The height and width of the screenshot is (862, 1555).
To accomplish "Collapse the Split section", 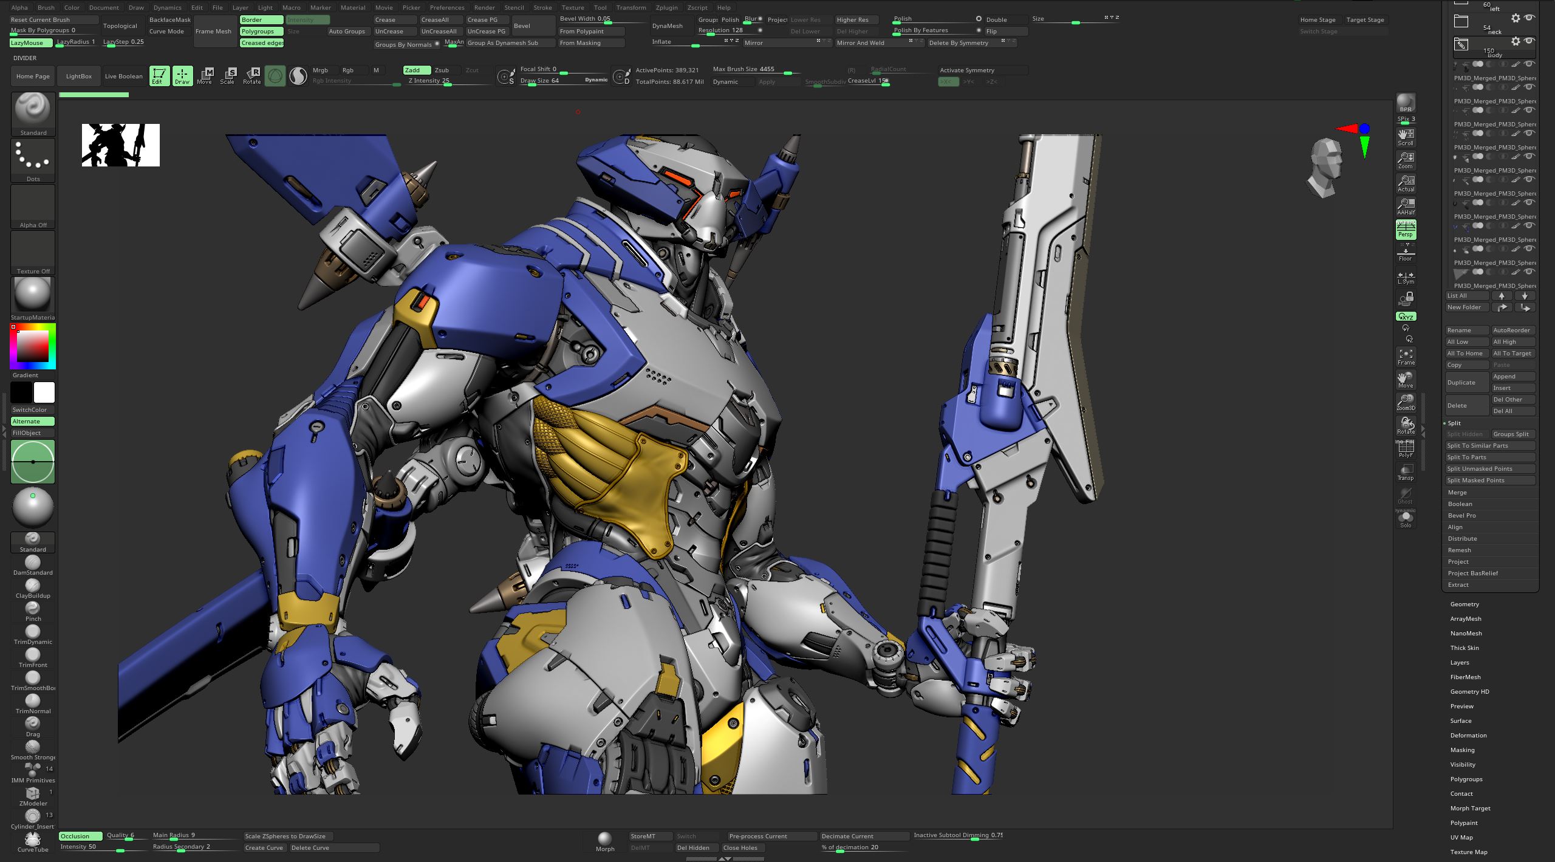I will [x=1454, y=423].
